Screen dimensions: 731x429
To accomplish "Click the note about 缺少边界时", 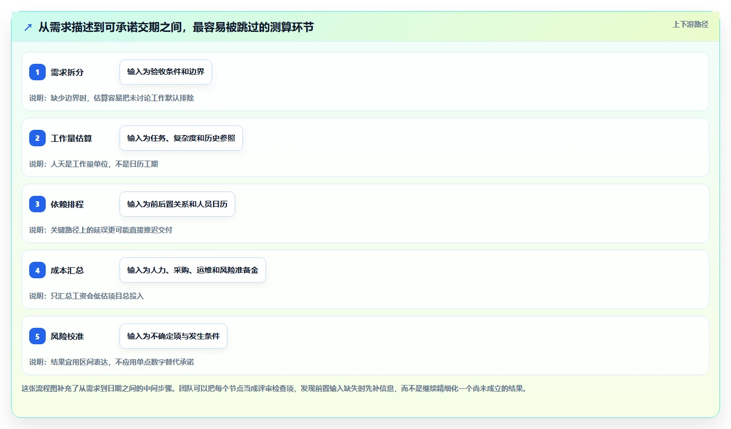I will coord(111,98).
